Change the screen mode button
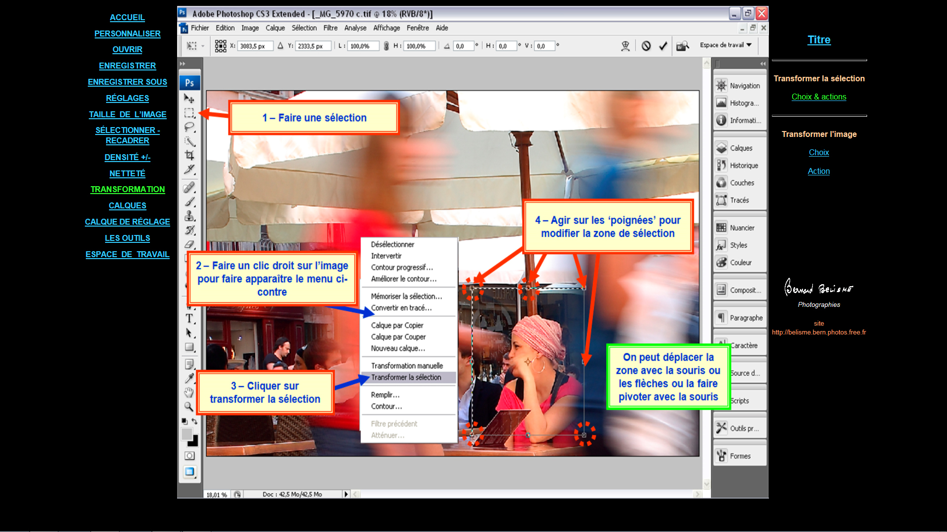The image size is (947, 532). coord(189,472)
